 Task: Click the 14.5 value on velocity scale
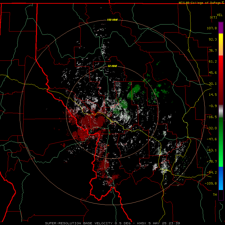click(213, 95)
